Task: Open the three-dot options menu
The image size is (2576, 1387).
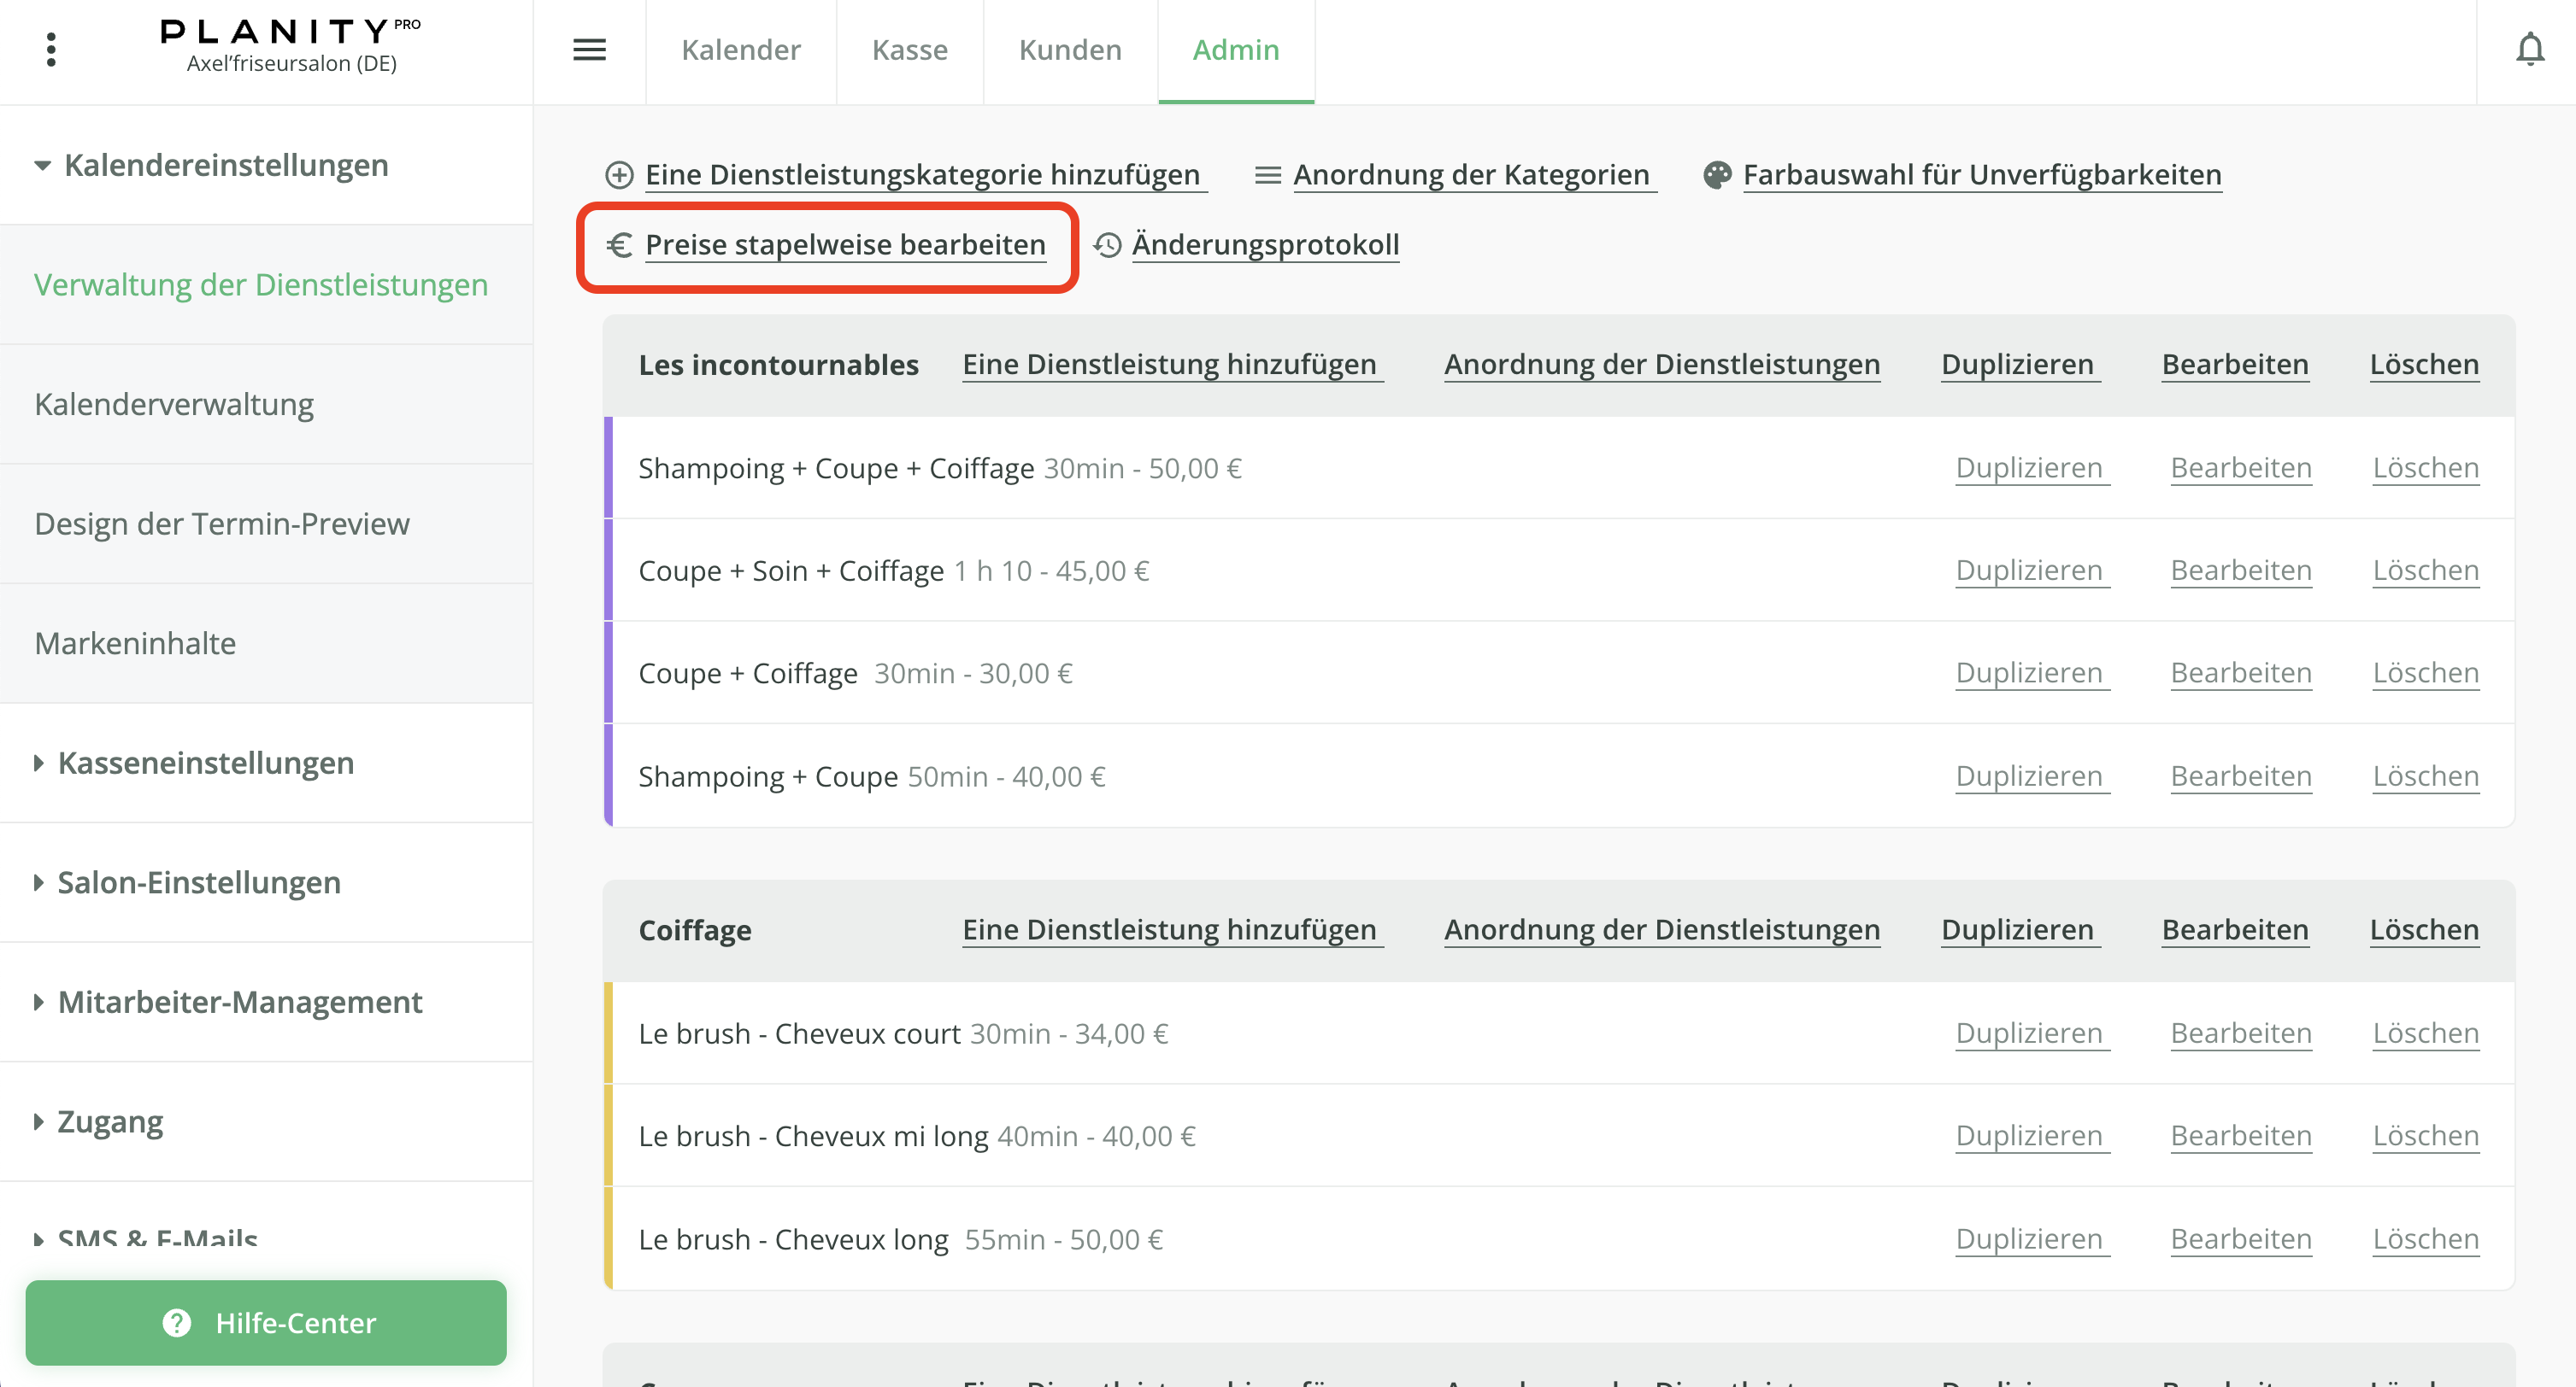Action: [x=51, y=49]
